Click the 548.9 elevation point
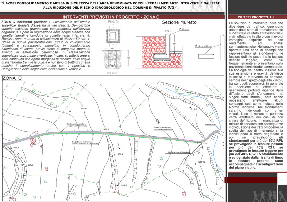Viewport: 287px width, 202px height. click(83, 109)
